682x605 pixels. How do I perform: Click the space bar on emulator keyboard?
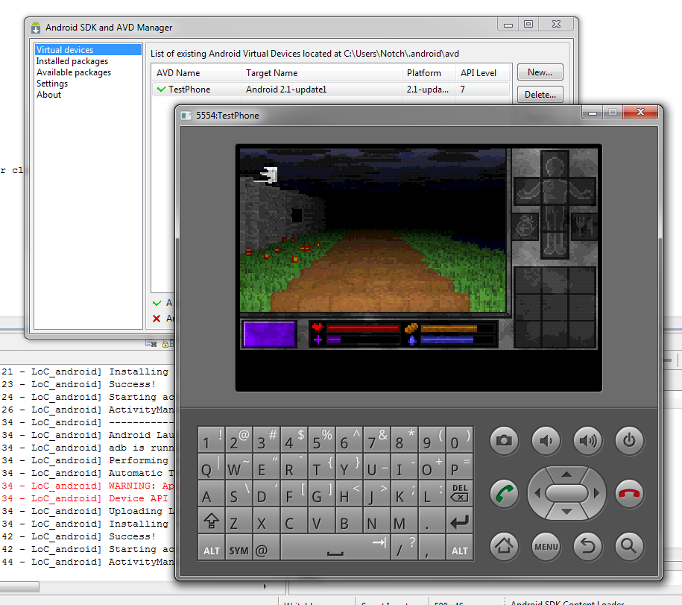[335, 547]
